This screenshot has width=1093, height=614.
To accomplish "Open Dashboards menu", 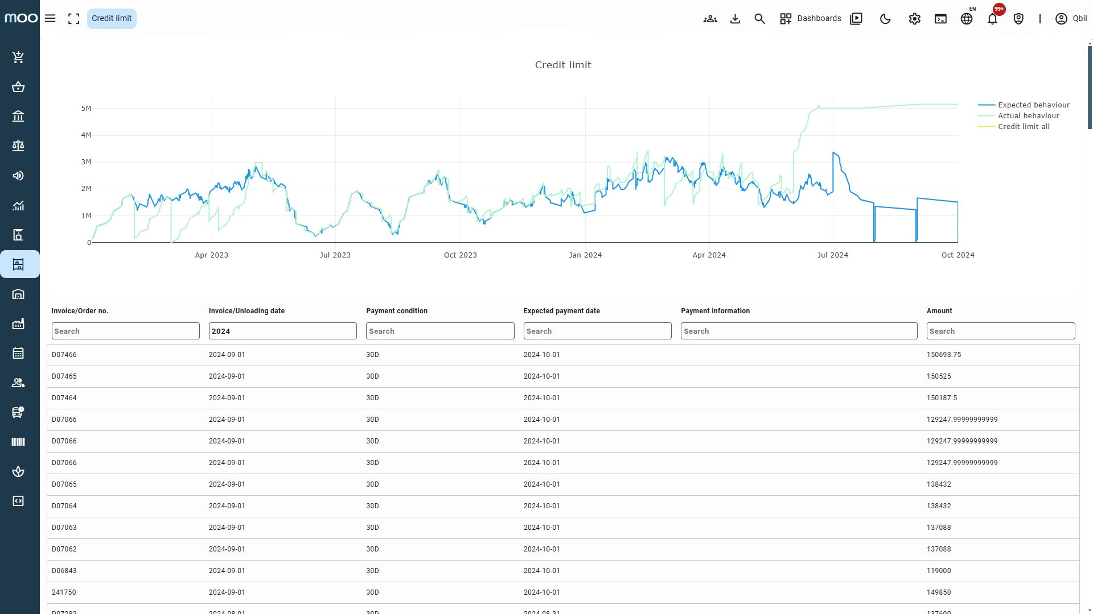I will 811,19.
